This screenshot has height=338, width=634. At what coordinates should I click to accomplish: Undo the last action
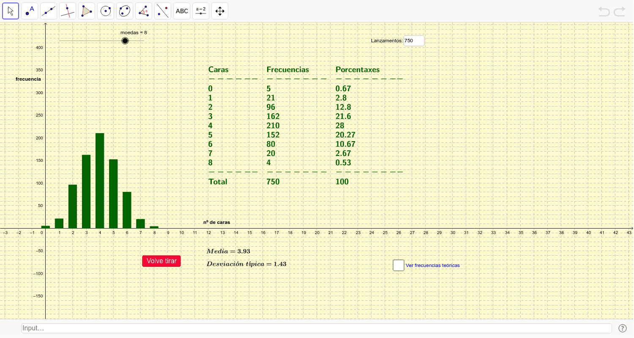click(604, 11)
